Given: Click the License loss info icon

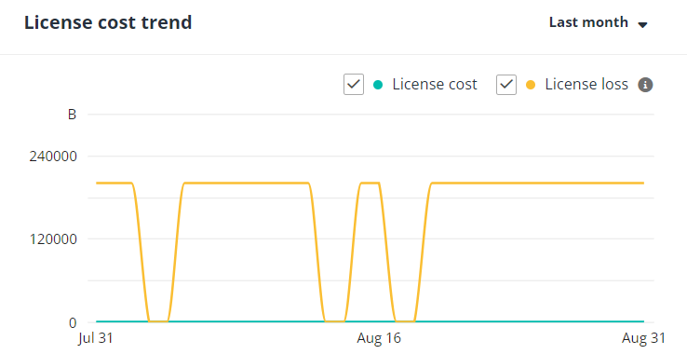Looking at the screenshot, I should pos(645,85).
